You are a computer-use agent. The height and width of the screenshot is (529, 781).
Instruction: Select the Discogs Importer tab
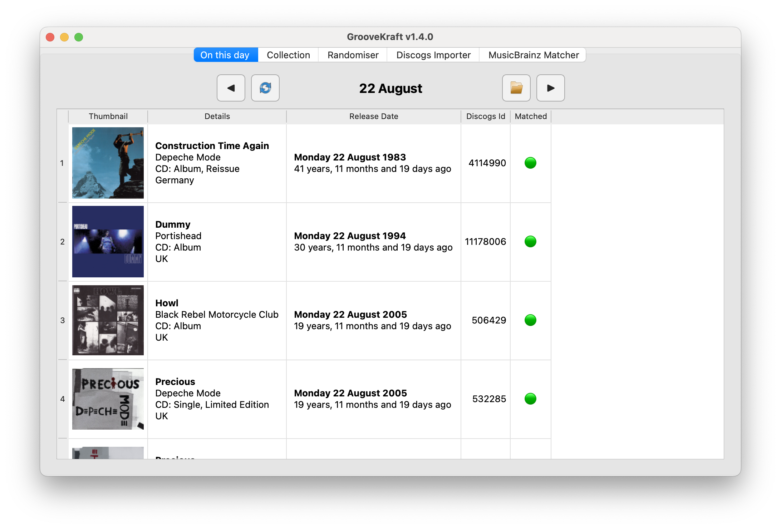tap(433, 55)
